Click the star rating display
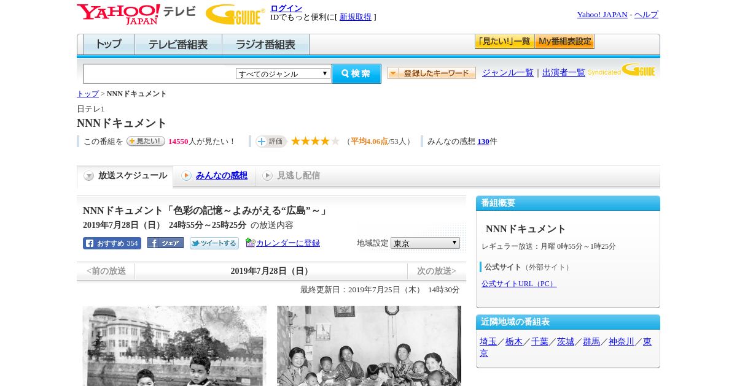The image size is (737, 386). point(315,141)
